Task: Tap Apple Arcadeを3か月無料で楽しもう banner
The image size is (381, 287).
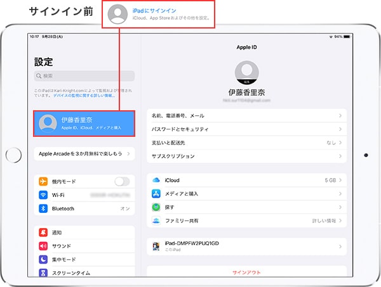Action: [x=84, y=154]
